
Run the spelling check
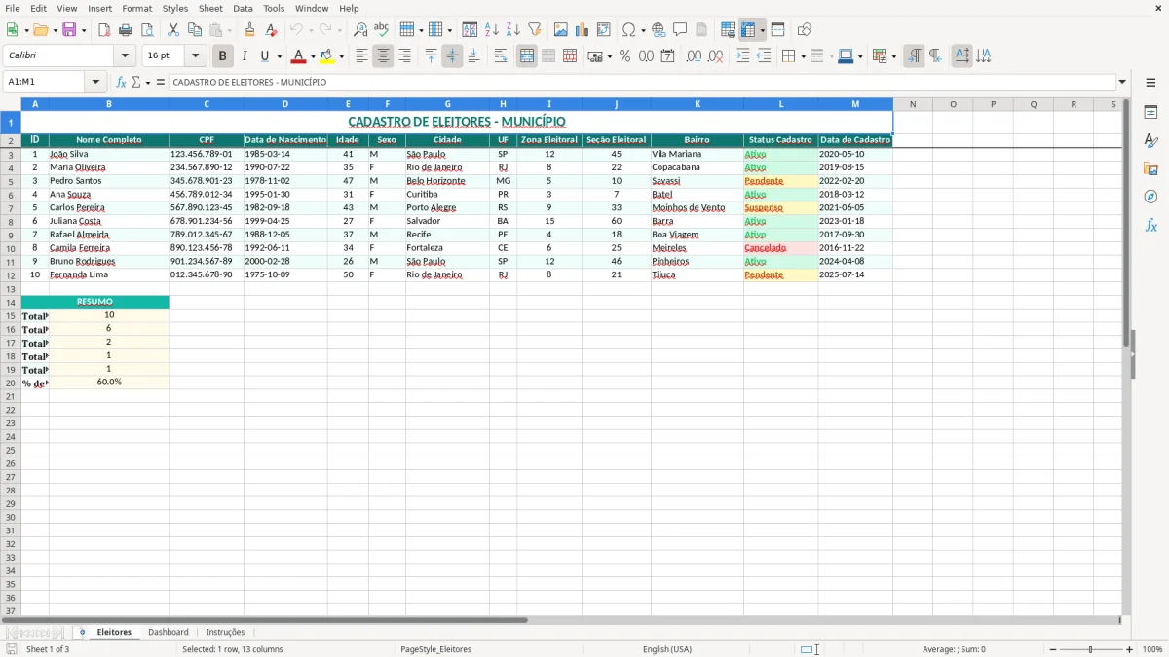(382, 30)
